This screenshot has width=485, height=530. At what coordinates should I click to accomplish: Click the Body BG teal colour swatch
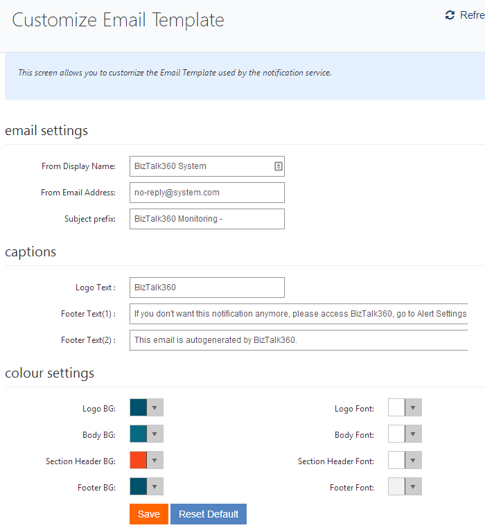139,434
